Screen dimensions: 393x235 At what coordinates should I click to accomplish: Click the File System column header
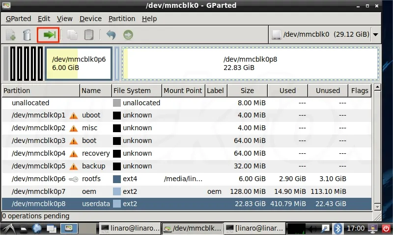click(x=137, y=91)
